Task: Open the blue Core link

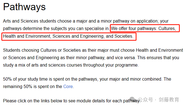Action: 68,87
